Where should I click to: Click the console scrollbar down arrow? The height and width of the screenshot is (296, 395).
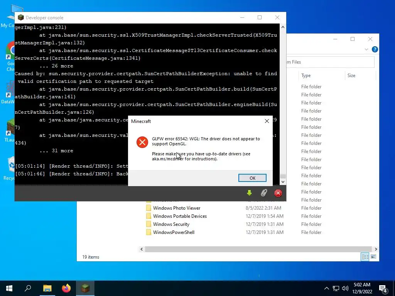click(x=283, y=182)
